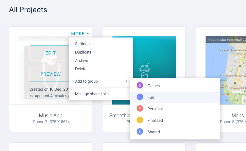Click the iPhone 7 (375 X 667) label
The width and height of the screenshot is (246, 151).
coord(51,122)
